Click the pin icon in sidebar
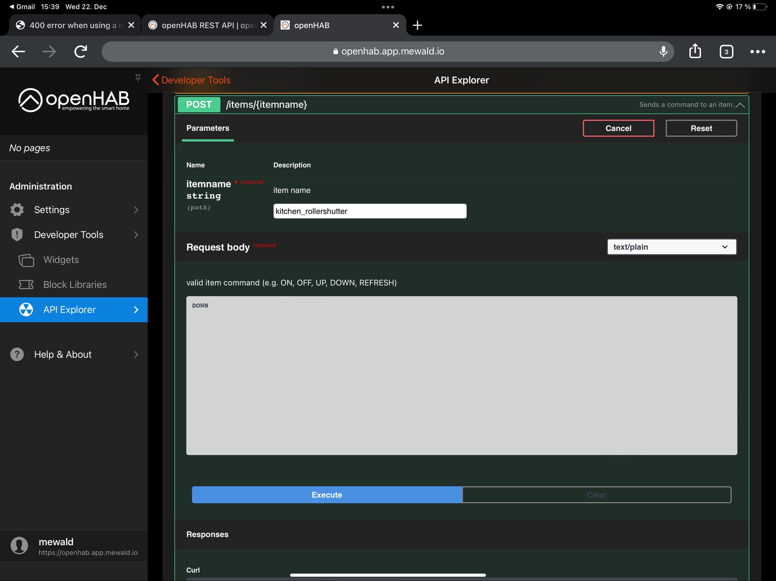 point(138,78)
